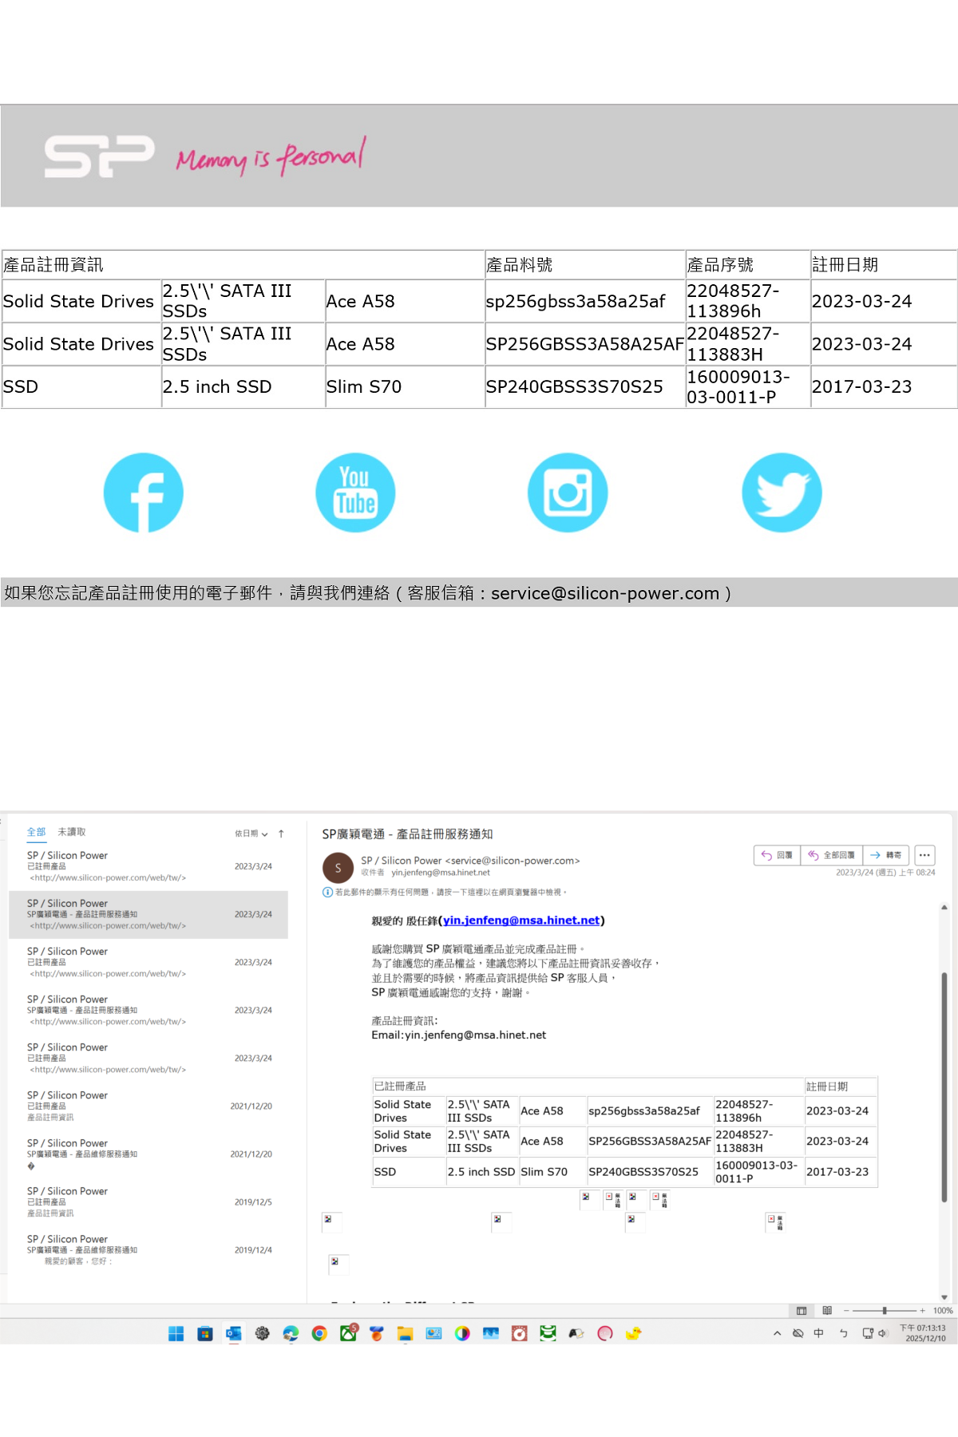Viewport: 958px width, 1437px height.
Task: Click the Windows Start button
Action: [176, 1333]
